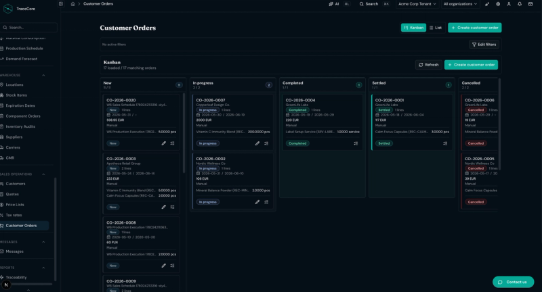Open order card CO-2026-0006 title
The width and height of the screenshot is (542, 292).
click(x=480, y=100)
